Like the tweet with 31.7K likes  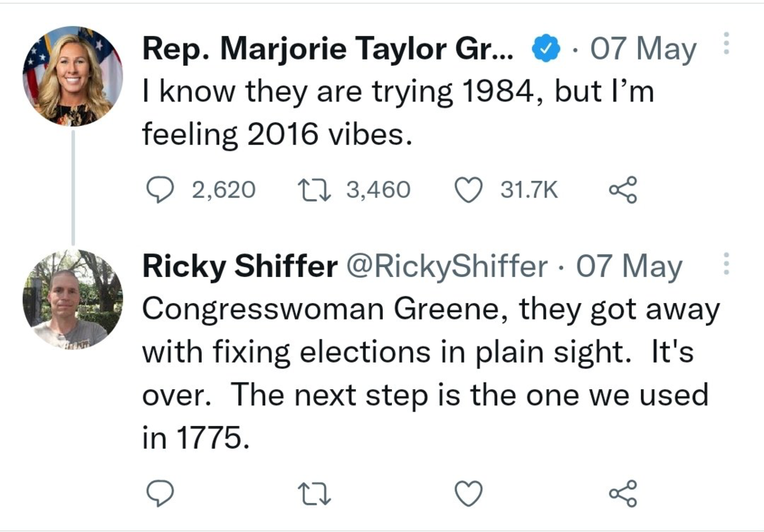pos(469,190)
